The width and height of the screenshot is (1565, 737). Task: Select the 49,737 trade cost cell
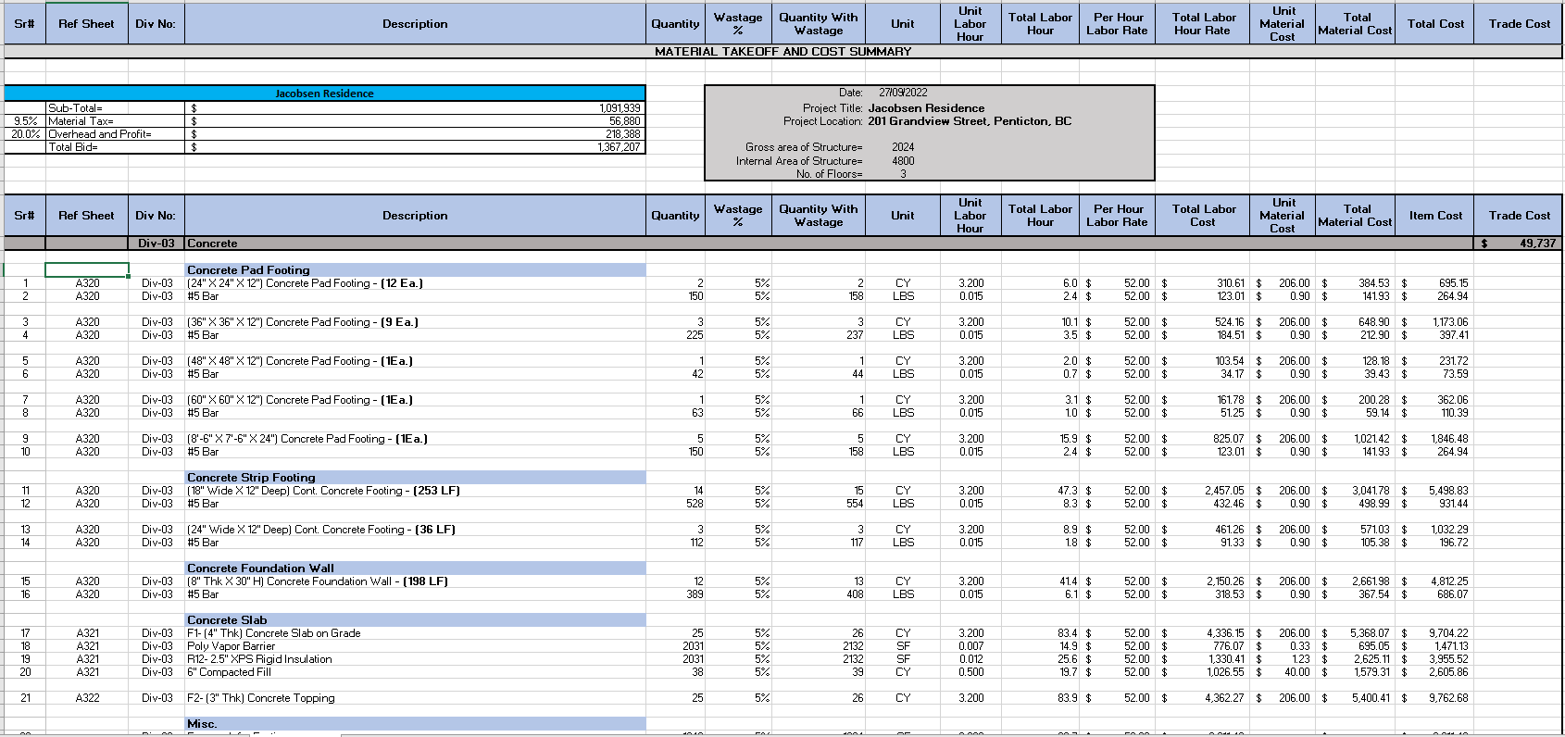[x=1519, y=244]
